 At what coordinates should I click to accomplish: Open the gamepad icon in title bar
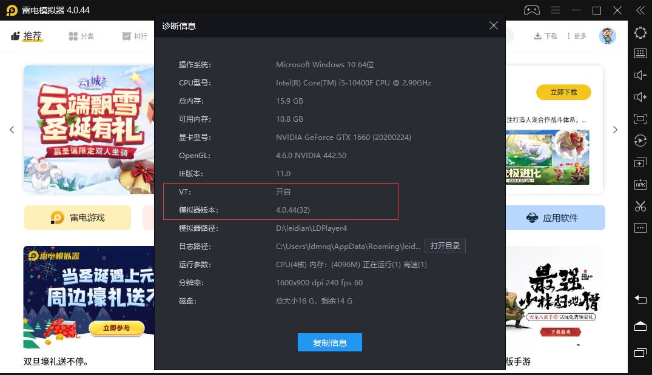(532, 10)
